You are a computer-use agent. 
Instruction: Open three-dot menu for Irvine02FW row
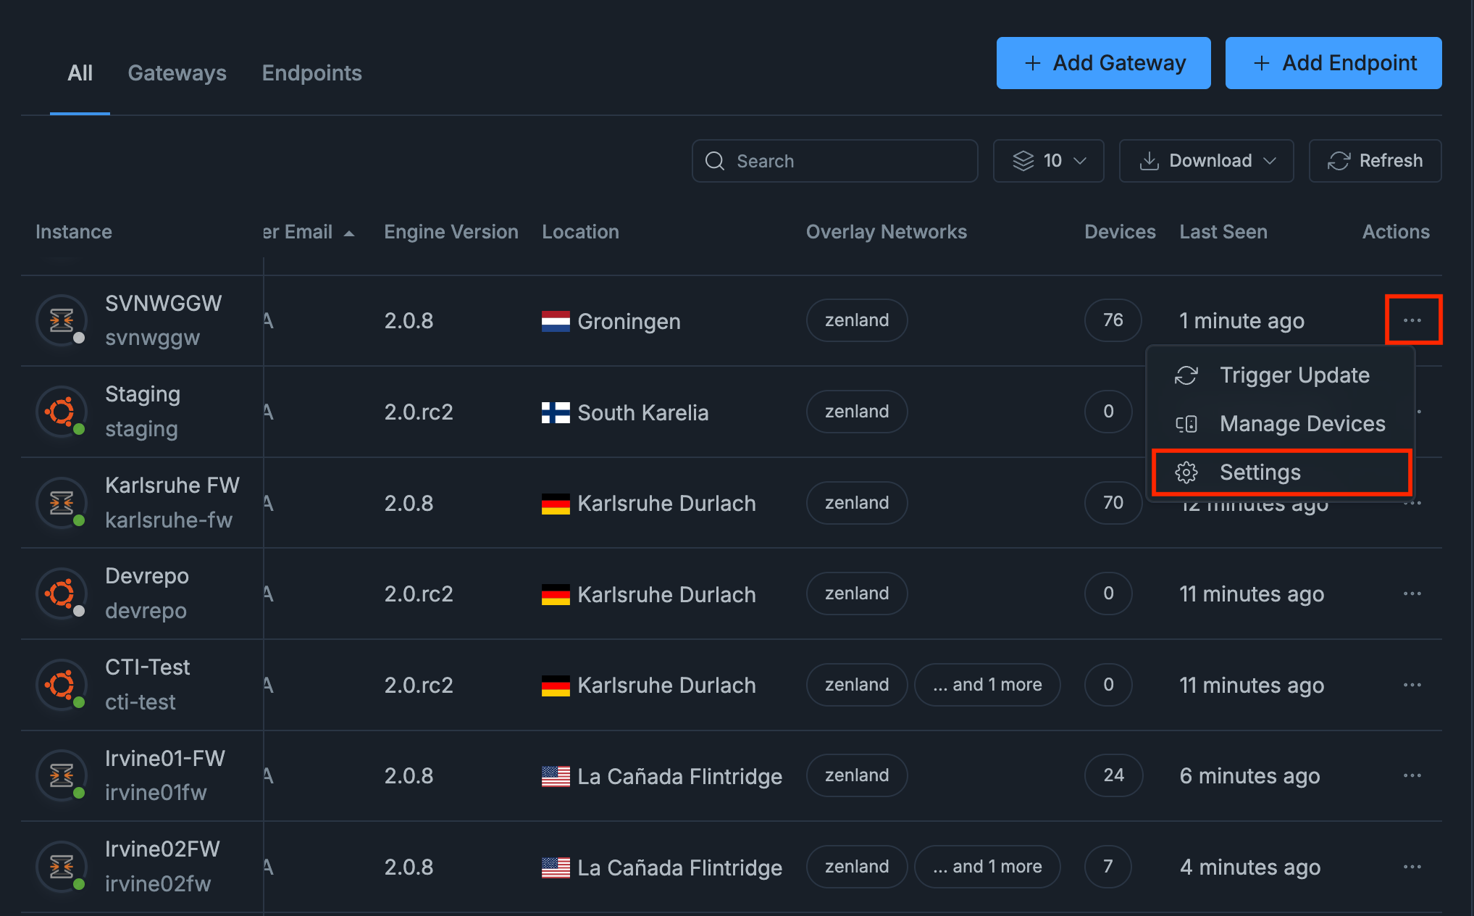point(1412,867)
